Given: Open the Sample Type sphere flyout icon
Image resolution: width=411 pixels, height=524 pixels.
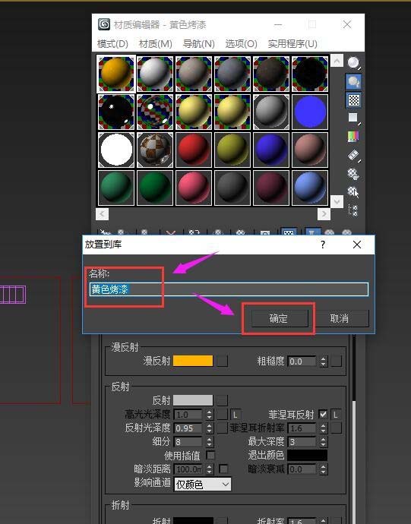Looking at the screenshot, I should click(x=353, y=63).
